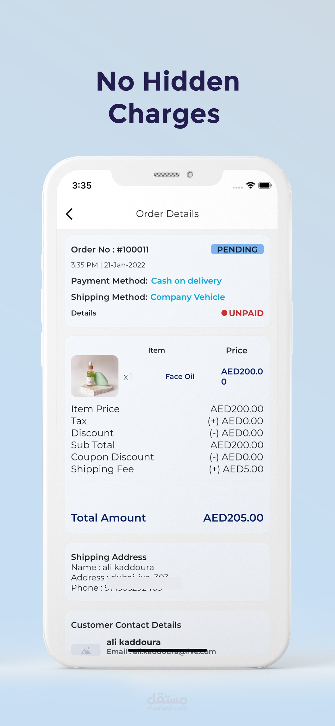
Task: Tap the Order No #100011 text
Action: (110, 249)
